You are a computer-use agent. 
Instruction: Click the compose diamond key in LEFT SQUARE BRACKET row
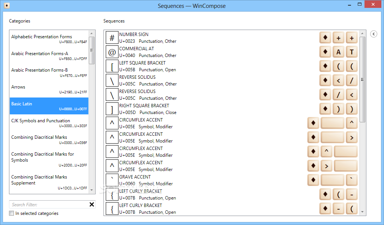pyautogui.click(x=325, y=66)
